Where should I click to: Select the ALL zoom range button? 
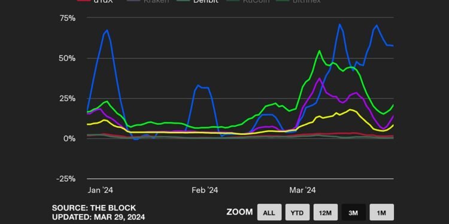pos(269,212)
